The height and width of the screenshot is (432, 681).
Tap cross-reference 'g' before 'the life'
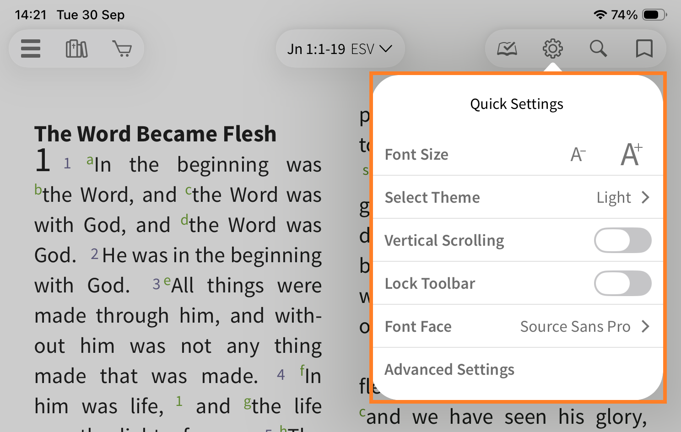coord(247,403)
